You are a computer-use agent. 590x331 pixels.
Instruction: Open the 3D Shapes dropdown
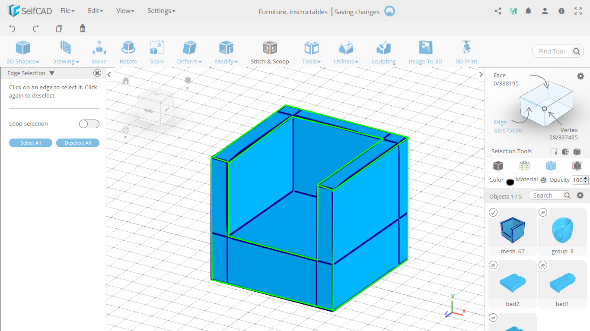tap(22, 52)
